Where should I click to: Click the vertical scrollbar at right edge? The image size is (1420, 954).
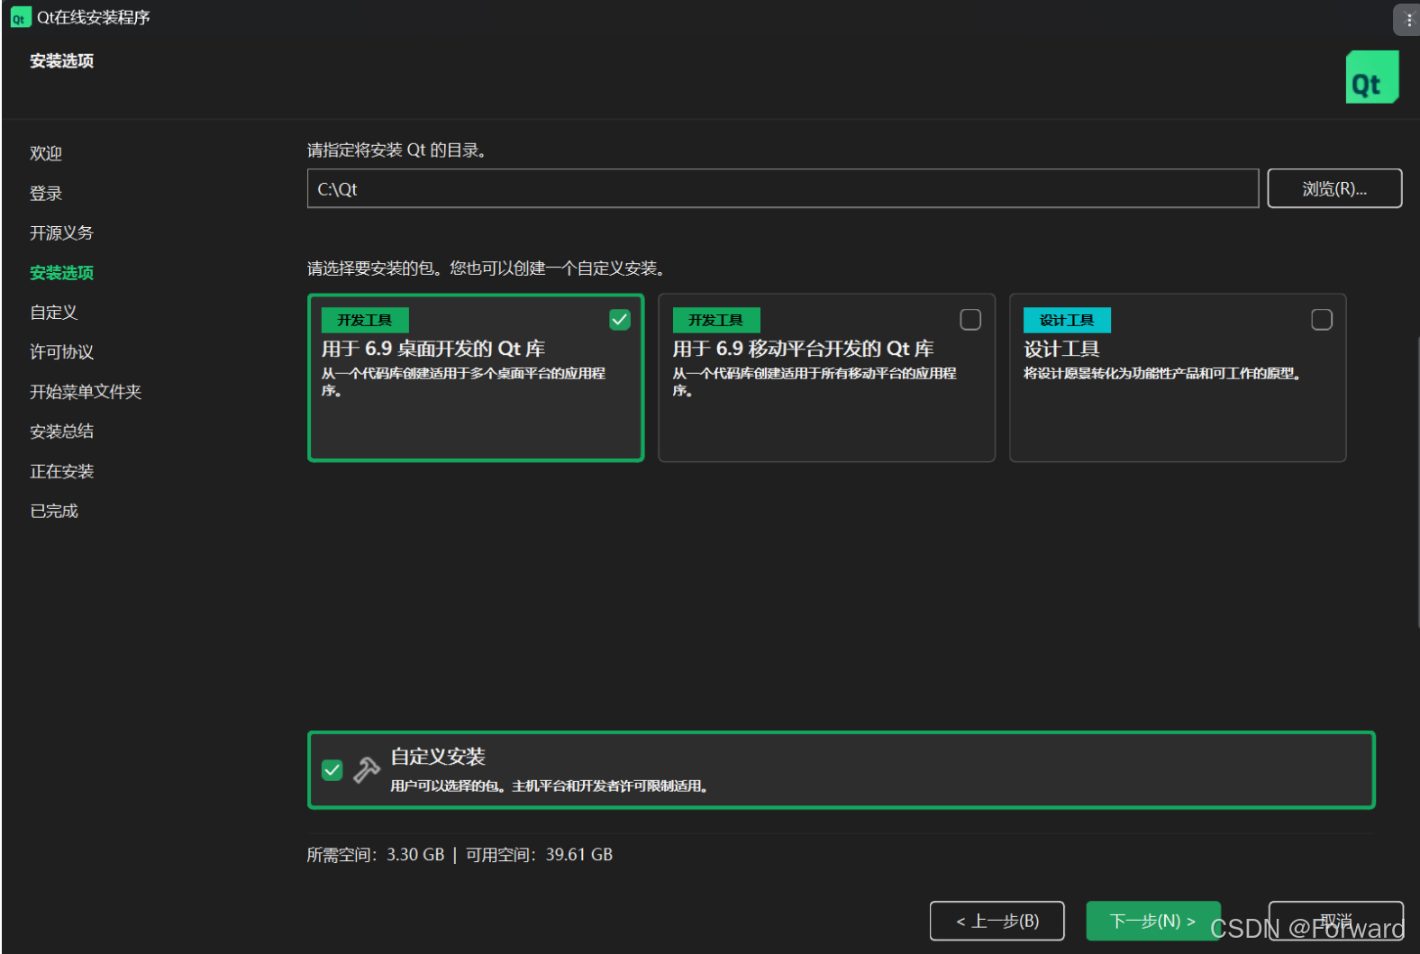[1416, 482]
